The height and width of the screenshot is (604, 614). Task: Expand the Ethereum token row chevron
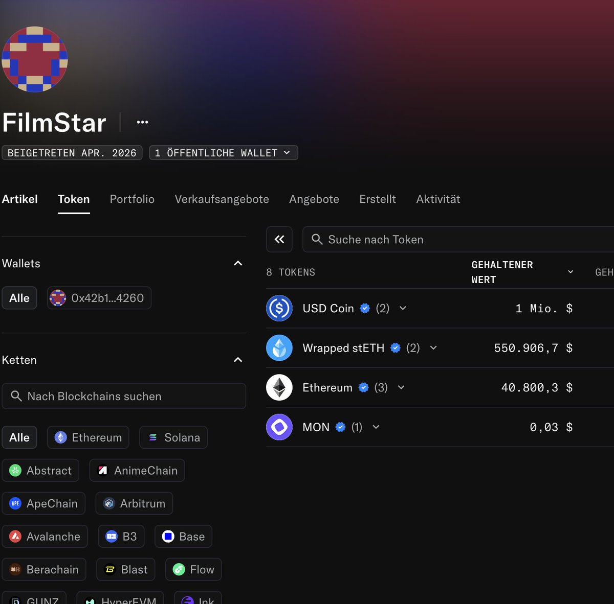pyautogui.click(x=401, y=387)
